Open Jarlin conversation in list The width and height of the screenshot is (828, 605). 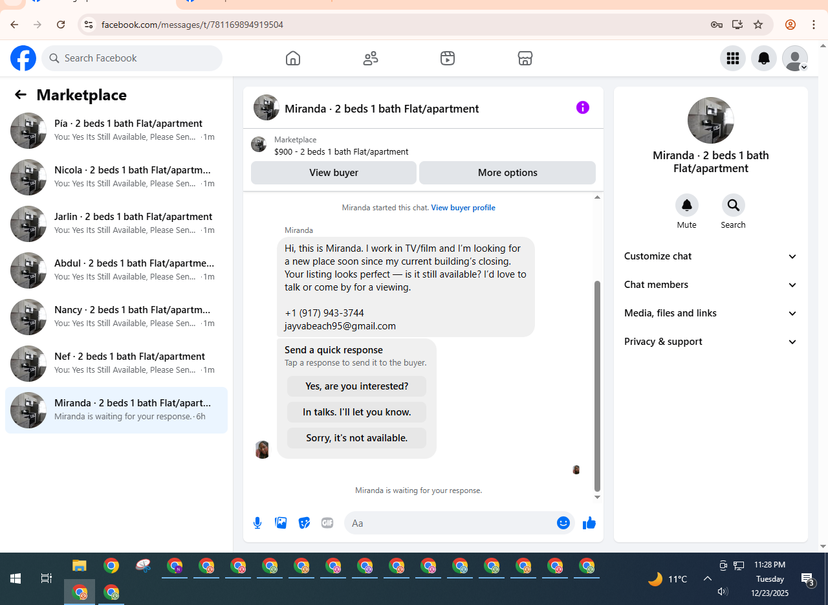point(116,224)
